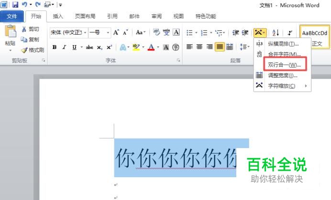This screenshot has width=331, height=200.
Task: Open the font color dropdown arrow
Action: (158, 47)
